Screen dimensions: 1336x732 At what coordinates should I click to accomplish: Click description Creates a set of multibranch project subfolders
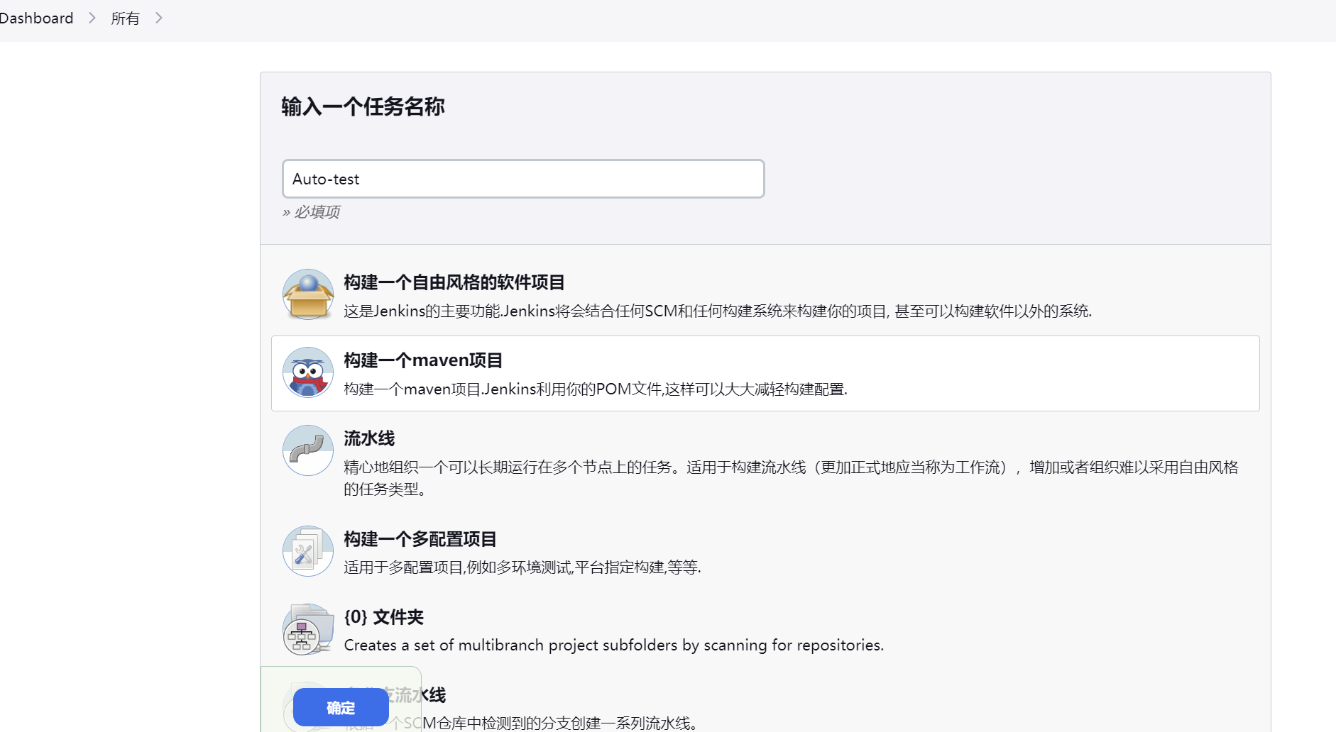pos(614,645)
